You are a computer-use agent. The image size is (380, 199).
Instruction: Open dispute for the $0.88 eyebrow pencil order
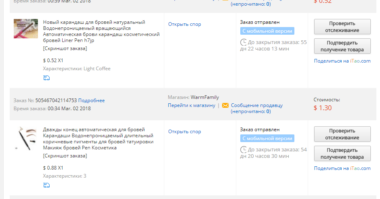point(185,132)
